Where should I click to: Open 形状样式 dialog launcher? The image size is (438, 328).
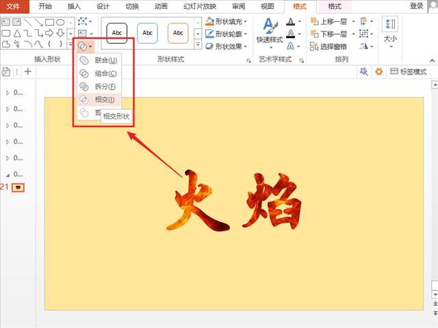tap(248, 61)
